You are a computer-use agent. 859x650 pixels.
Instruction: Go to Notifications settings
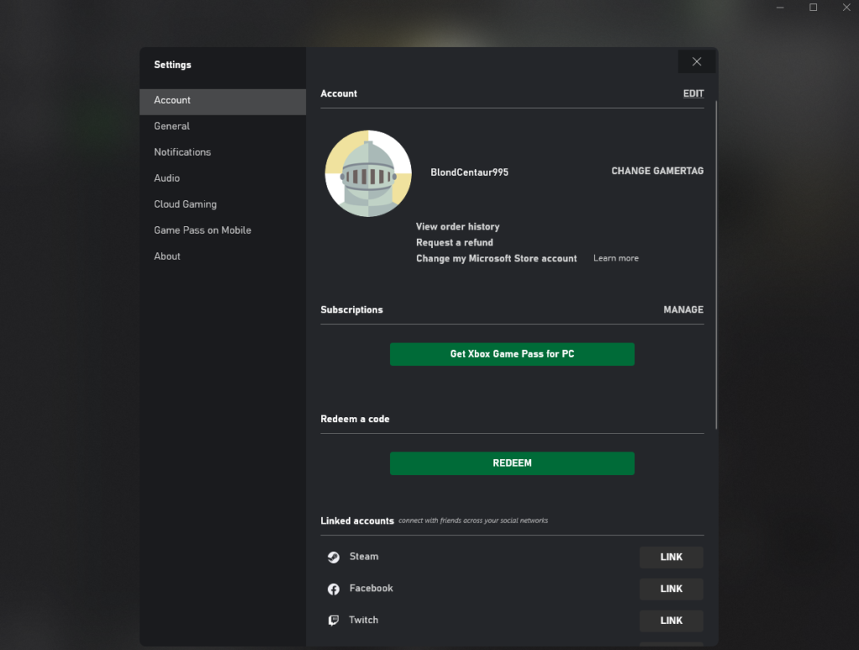click(222, 152)
